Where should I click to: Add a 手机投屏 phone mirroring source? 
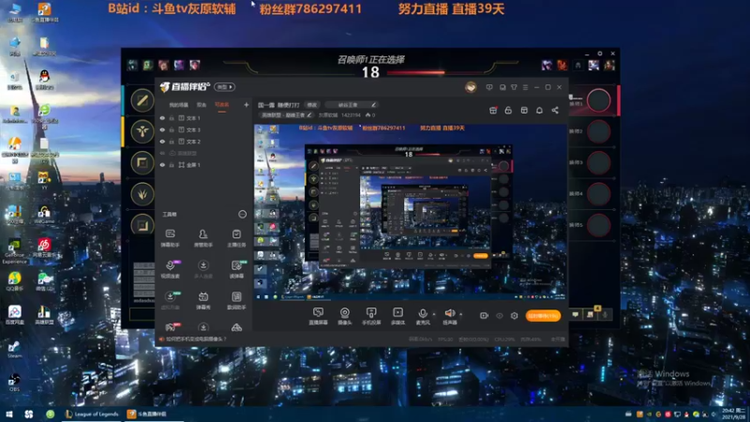tap(371, 316)
